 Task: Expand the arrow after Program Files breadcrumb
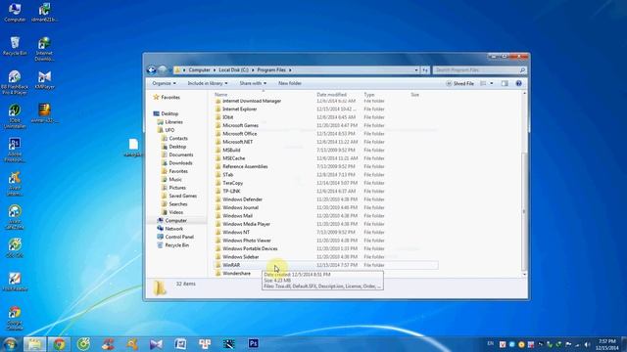pos(290,70)
